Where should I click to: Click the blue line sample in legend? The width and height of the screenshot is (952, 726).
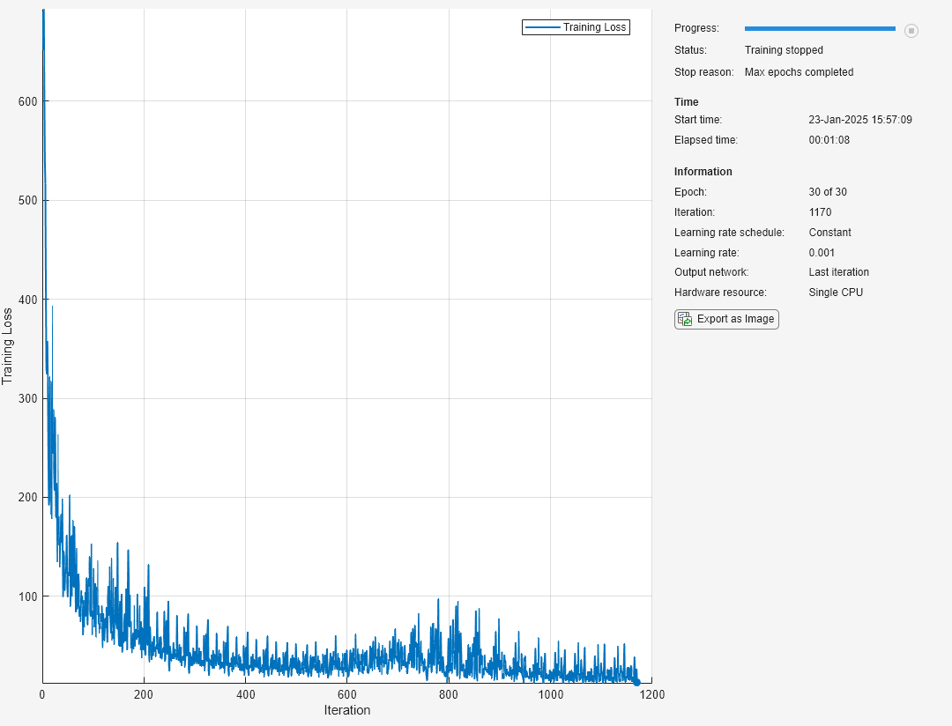pyautogui.click(x=543, y=27)
